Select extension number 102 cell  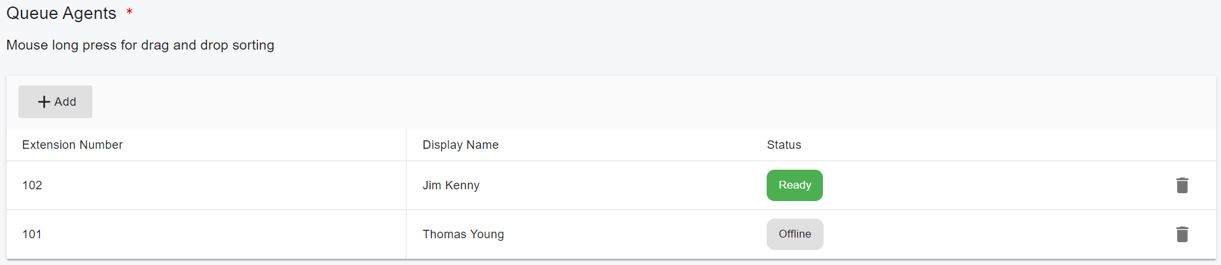32,185
